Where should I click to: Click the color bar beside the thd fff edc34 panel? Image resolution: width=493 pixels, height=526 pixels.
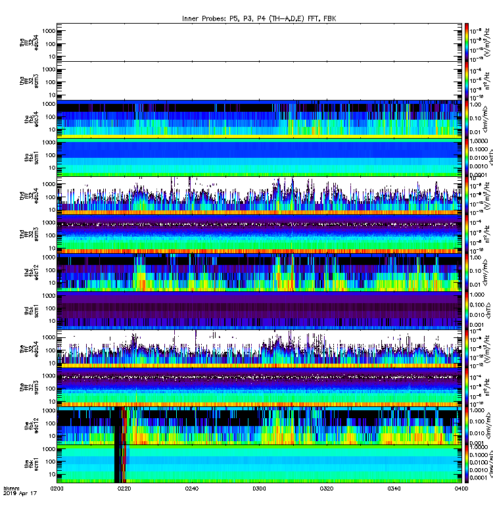[x=467, y=196]
